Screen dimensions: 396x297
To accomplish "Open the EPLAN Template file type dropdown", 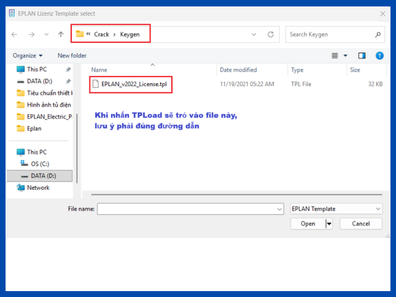I will pos(336,209).
